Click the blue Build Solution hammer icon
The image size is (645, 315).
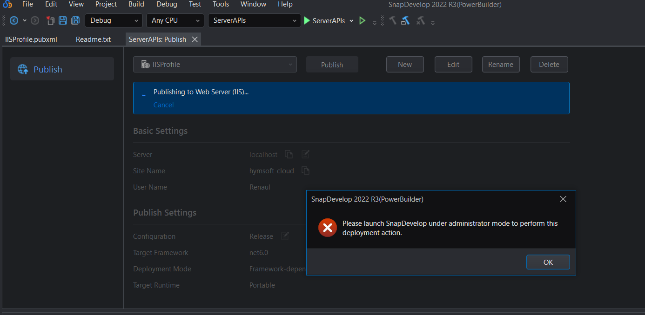click(x=405, y=20)
